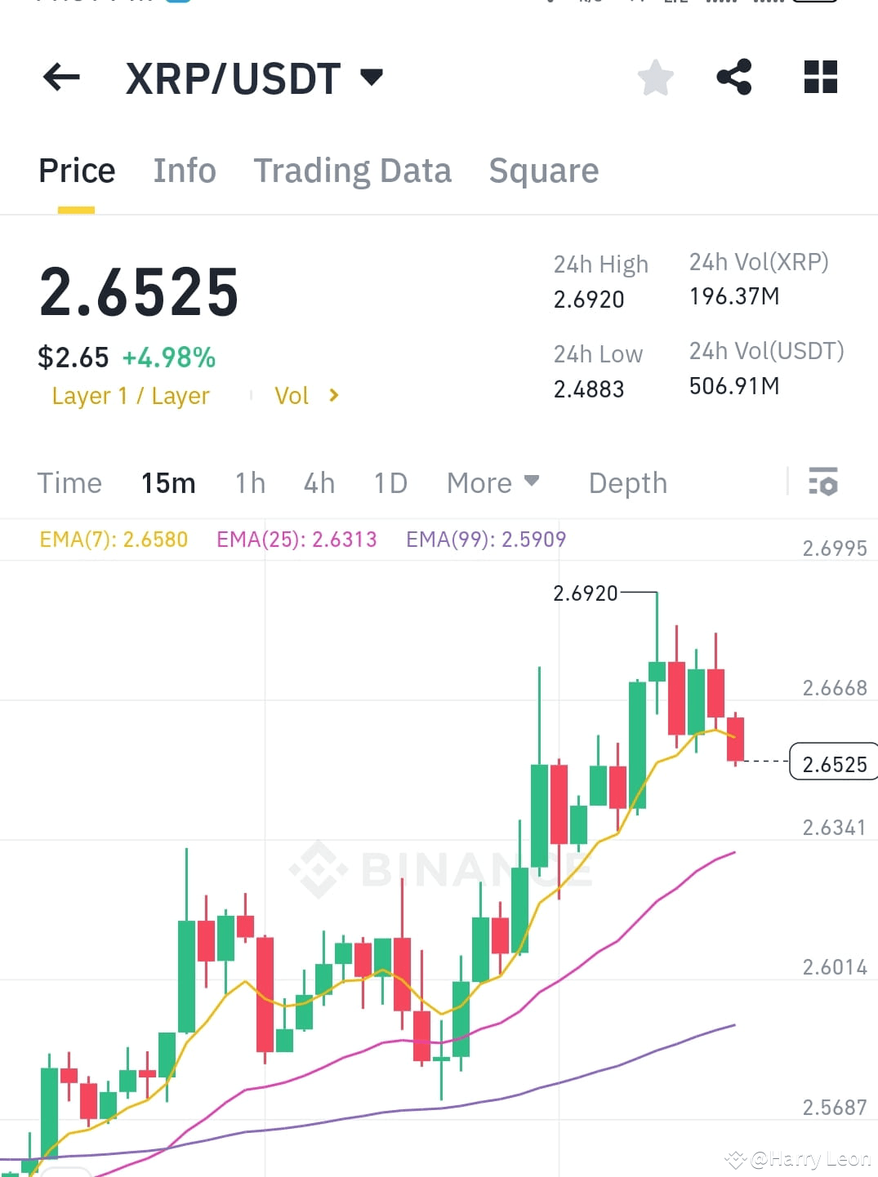
Task: Open the share icon for XRP/USDT
Action: (734, 77)
